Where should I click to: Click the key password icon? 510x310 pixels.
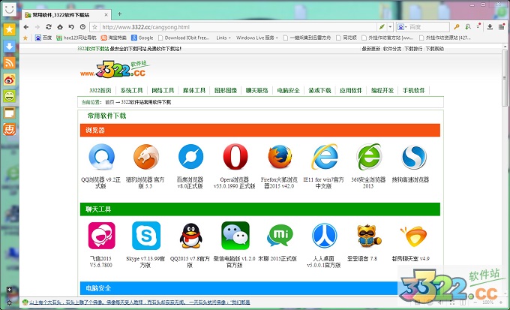[x=457, y=27]
